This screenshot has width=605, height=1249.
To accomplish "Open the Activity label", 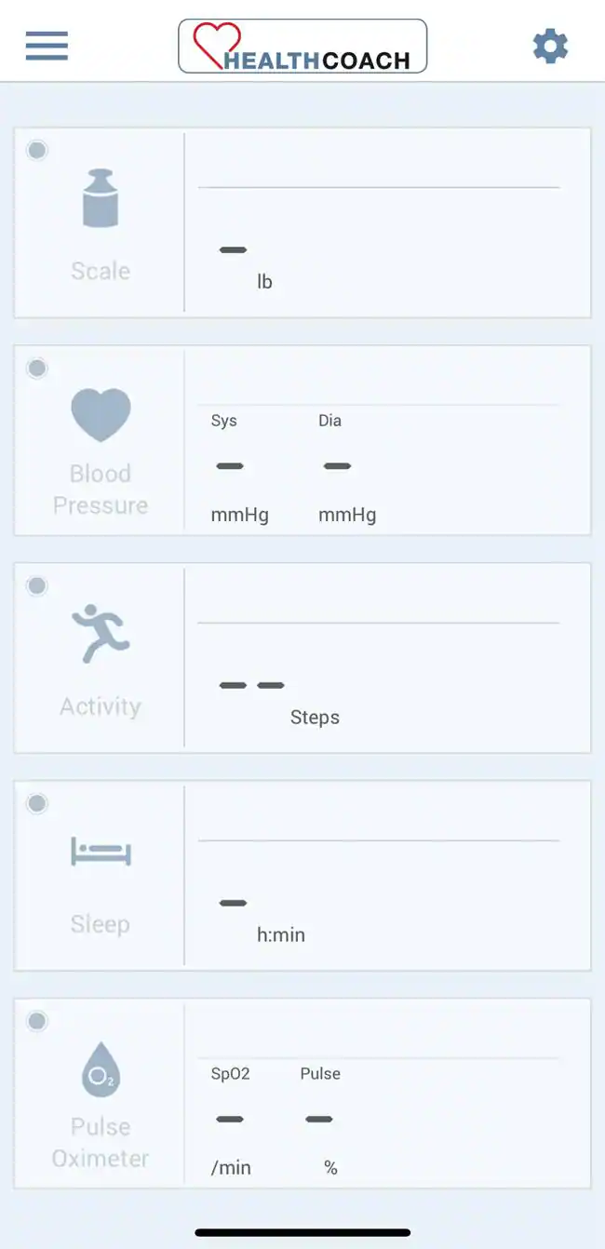I will (101, 706).
